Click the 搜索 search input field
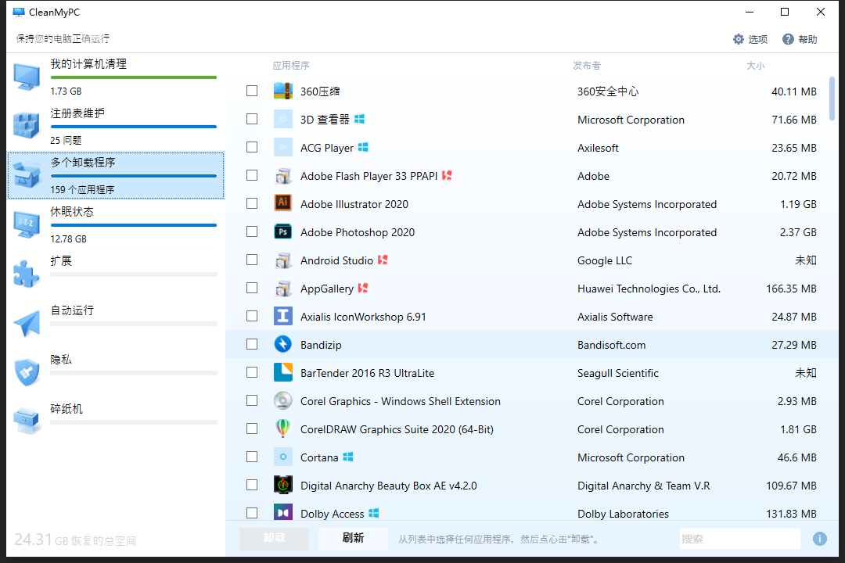Viewport: 845px width, 563px height. pos(739,539)
